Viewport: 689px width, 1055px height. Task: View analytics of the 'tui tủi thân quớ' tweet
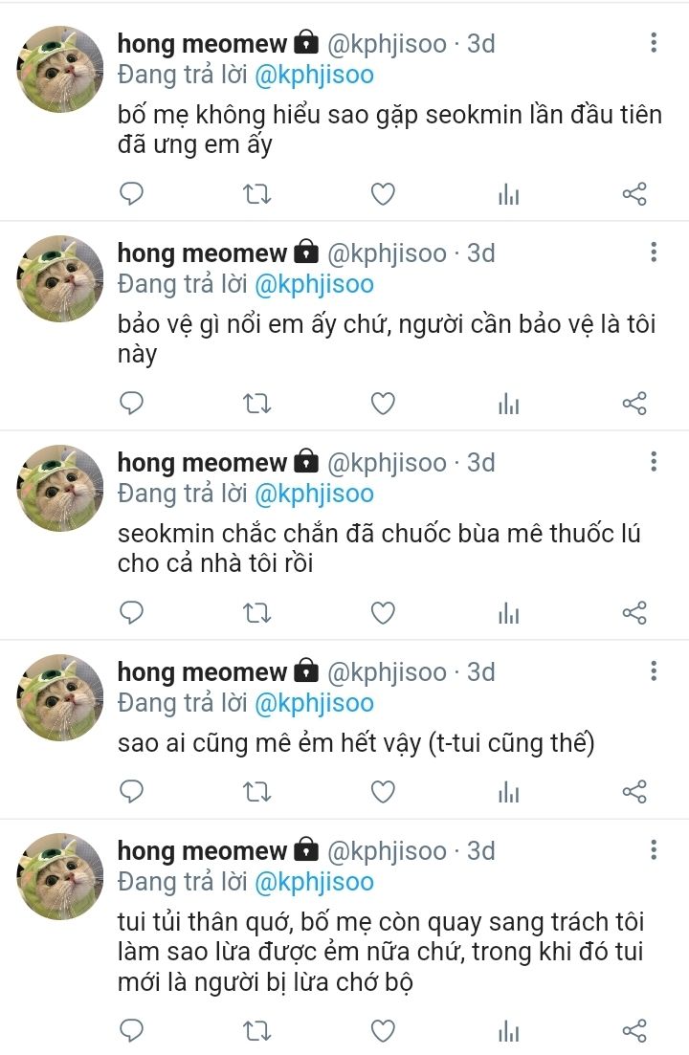(509, 1031)
